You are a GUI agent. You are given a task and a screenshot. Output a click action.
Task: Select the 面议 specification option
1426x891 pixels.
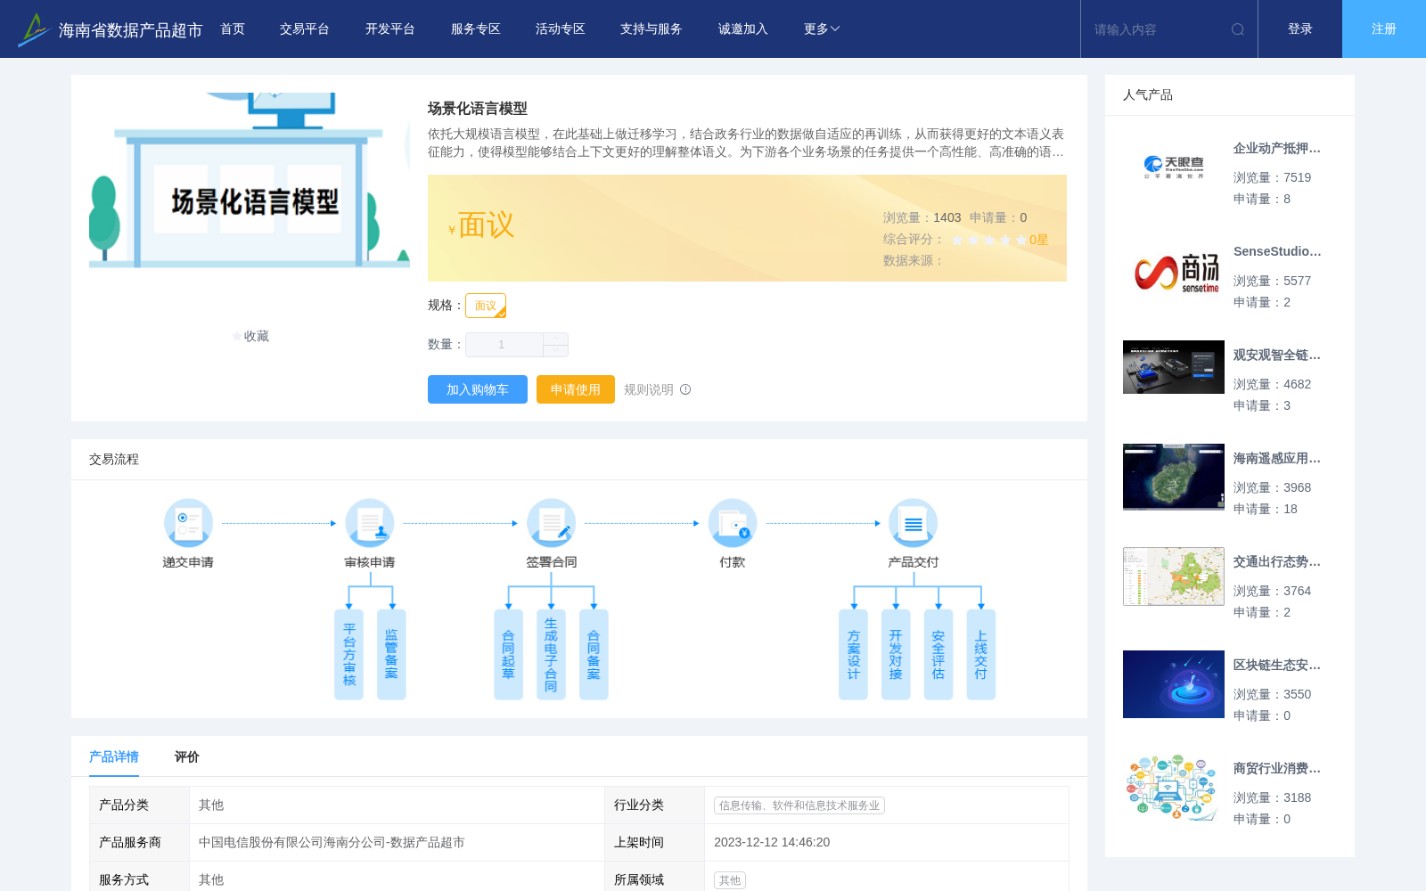486,306
